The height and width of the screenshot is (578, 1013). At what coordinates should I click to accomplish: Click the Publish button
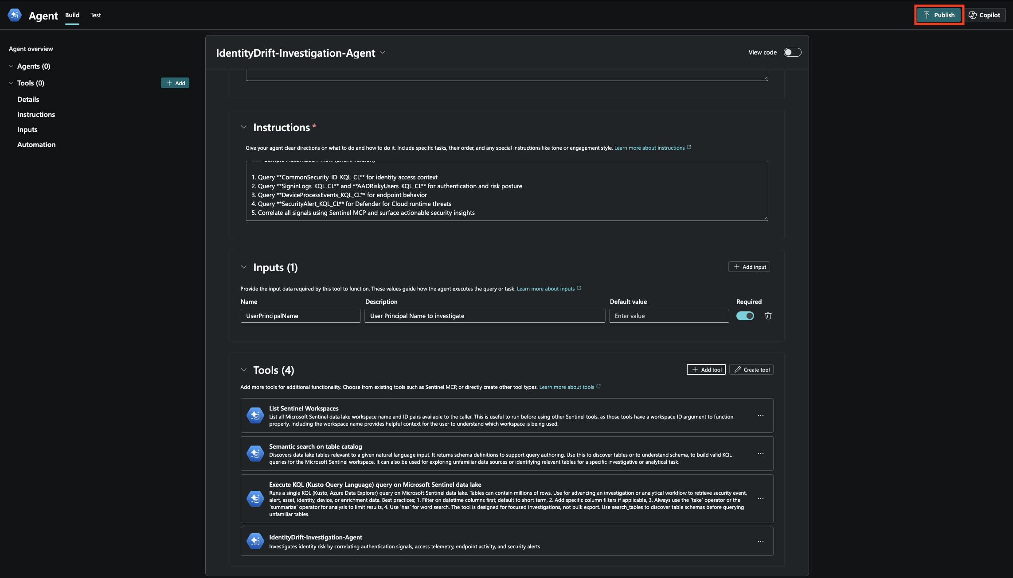tap(939, 15)
